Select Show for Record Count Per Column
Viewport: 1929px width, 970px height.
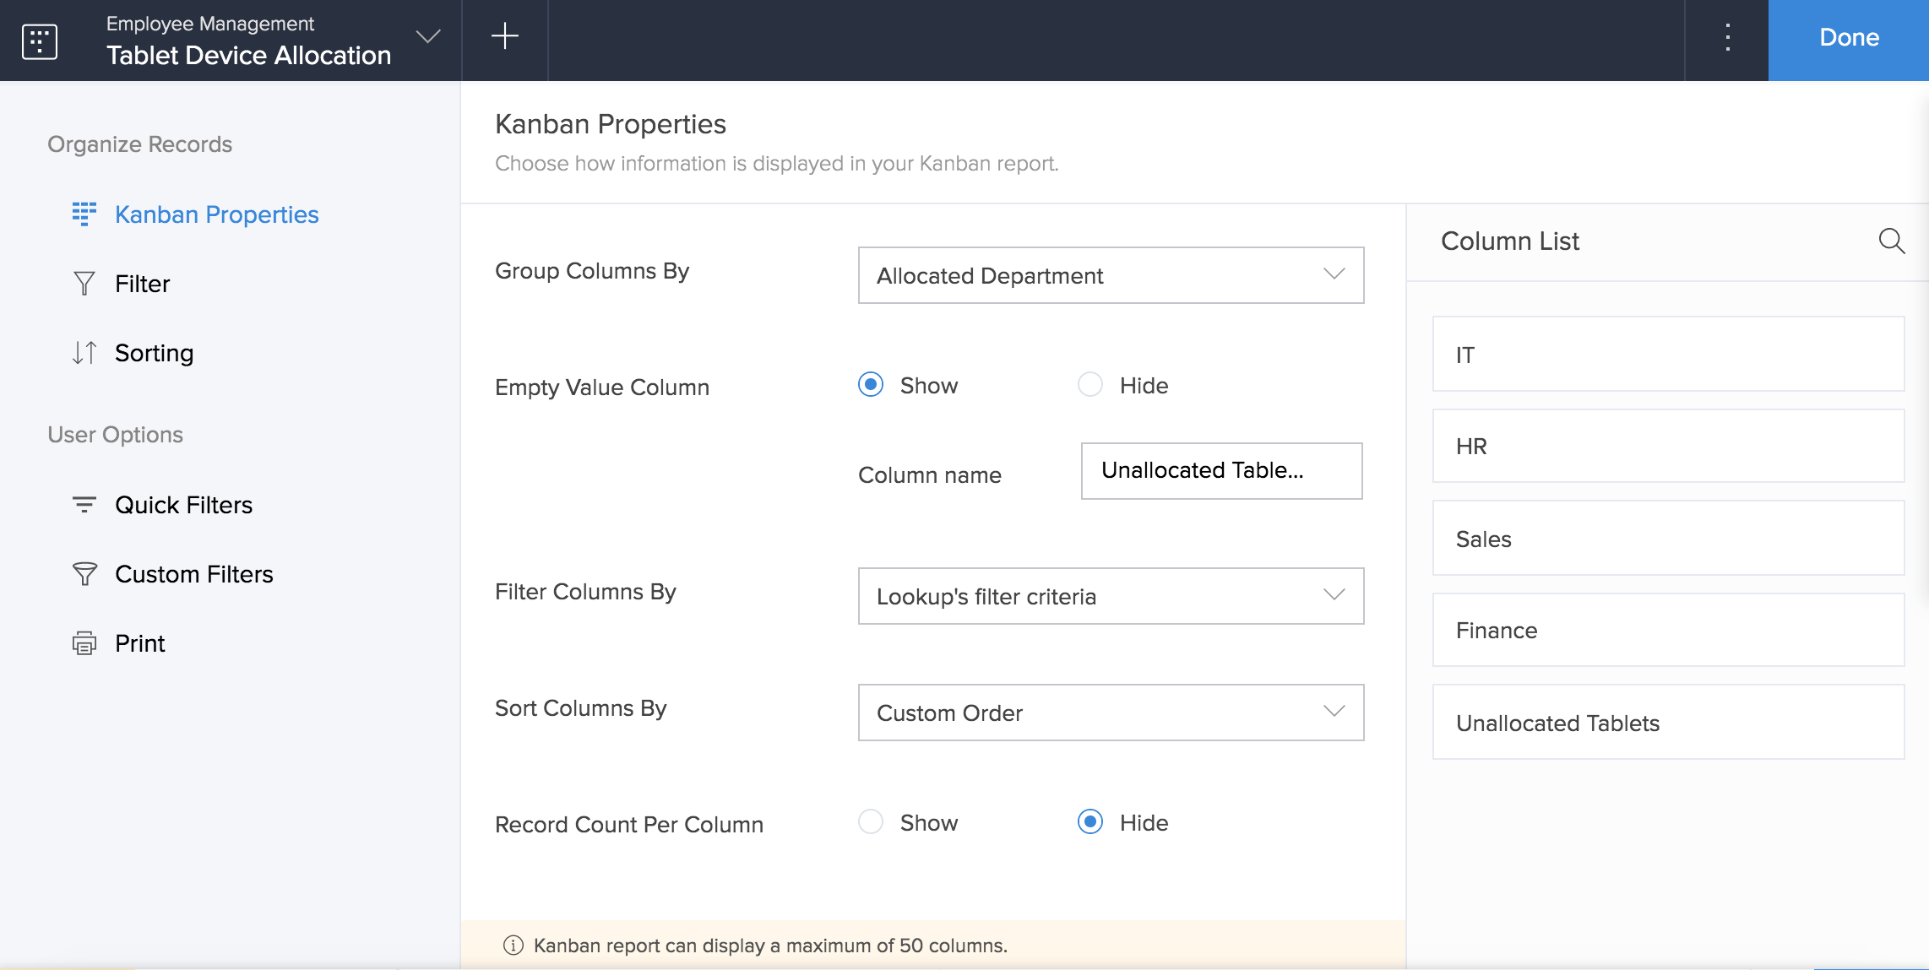[870, 822]
